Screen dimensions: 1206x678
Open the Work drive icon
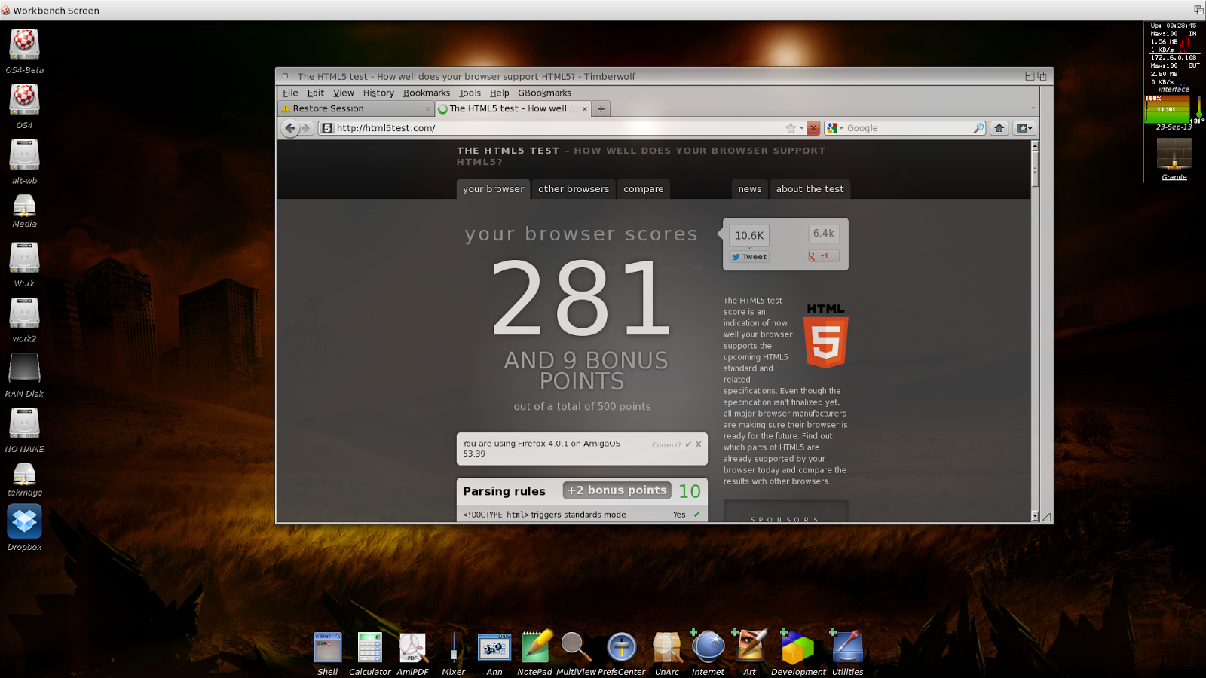[24, 258]
